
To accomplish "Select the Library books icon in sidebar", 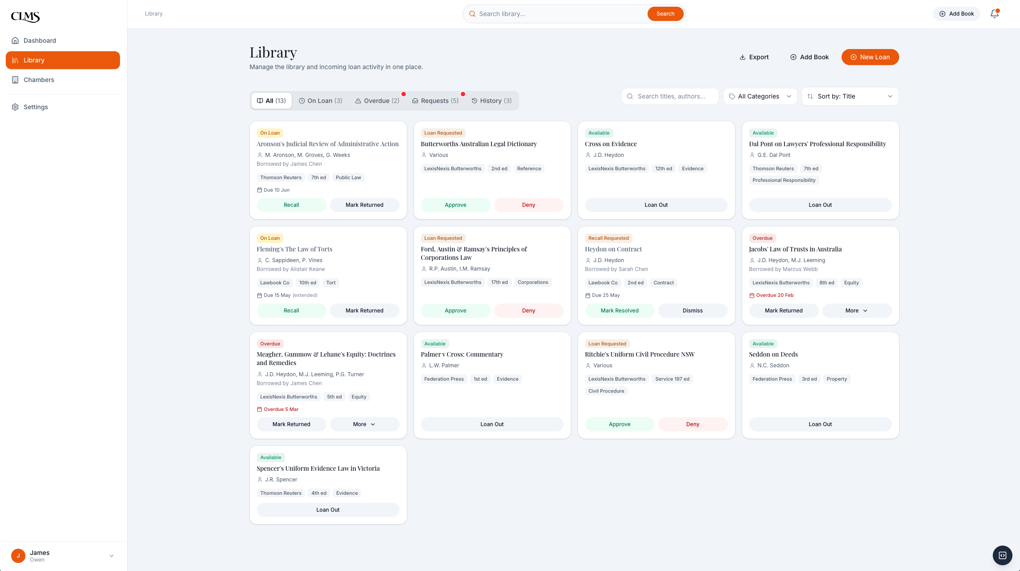I will click(15, 60).
